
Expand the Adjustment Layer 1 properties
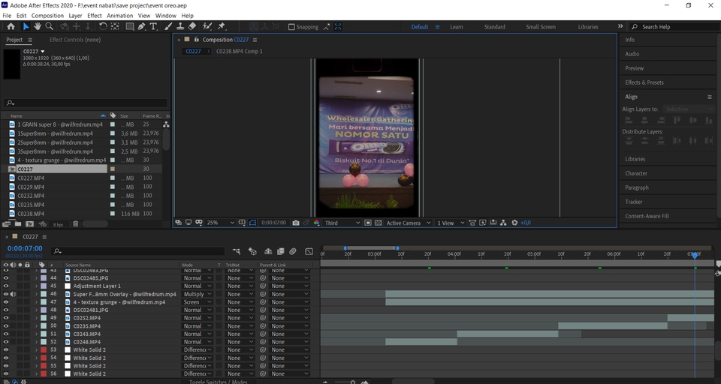pos(36,286)
